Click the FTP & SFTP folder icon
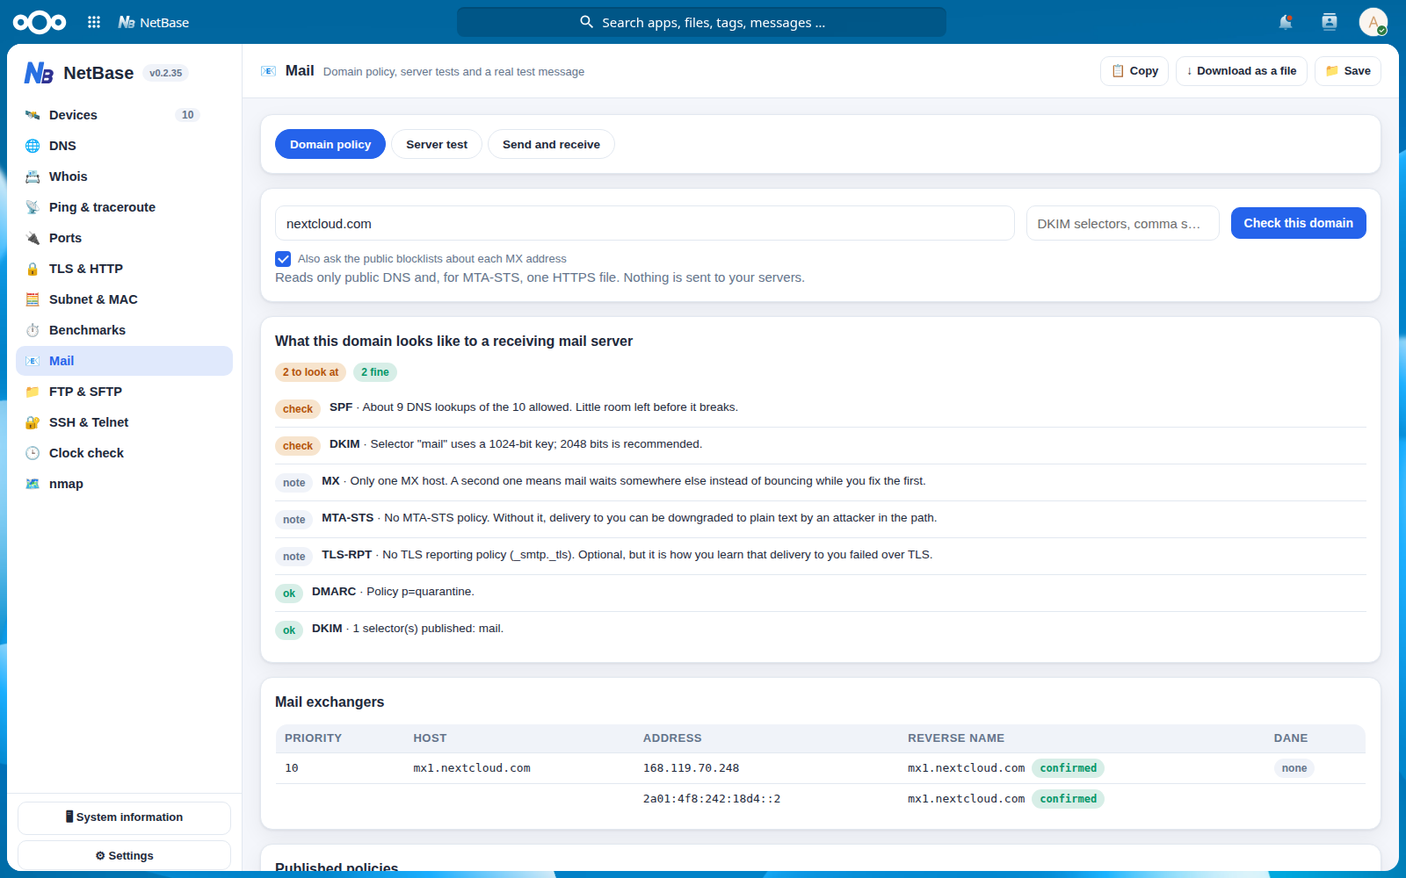Viewport: 1406px width, 878px height. [x=33, y=392]
